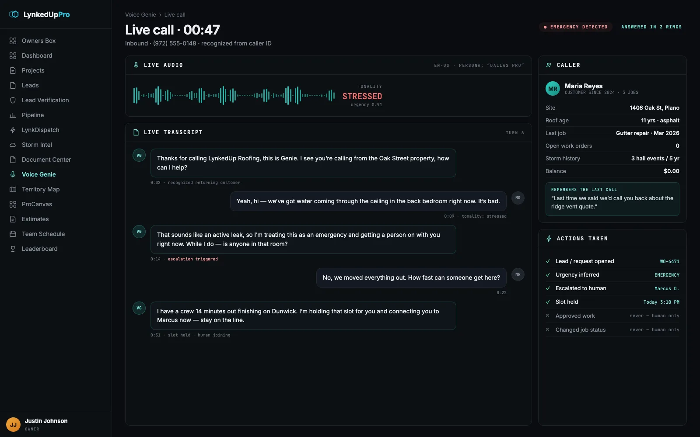The height and width of the screenshot is (437, 700).
Task: Click the Dashboard sidebar icon
Action: 13,55
